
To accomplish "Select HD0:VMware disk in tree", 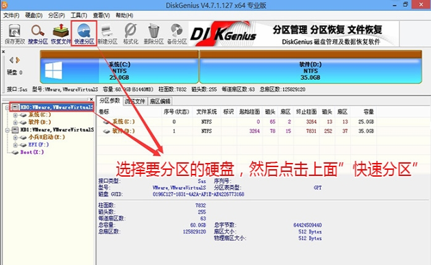I will click(57, 107).
